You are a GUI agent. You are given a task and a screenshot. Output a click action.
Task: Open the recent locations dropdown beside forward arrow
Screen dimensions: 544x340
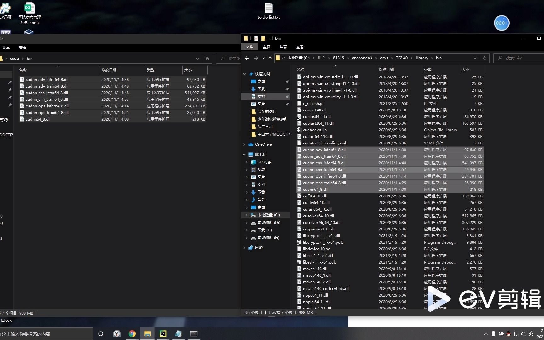pos(263,58)
